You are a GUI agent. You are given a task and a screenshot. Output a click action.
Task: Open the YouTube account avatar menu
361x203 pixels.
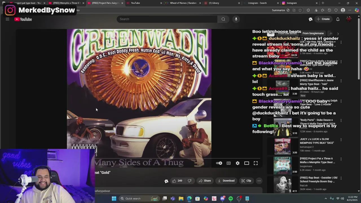point(349,19)
